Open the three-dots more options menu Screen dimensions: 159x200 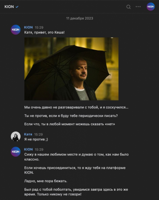(138, 7)
